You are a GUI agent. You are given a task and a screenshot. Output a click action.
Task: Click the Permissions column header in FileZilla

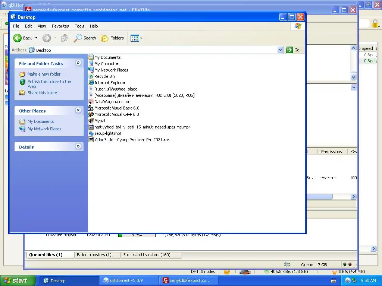pos(331,152)
